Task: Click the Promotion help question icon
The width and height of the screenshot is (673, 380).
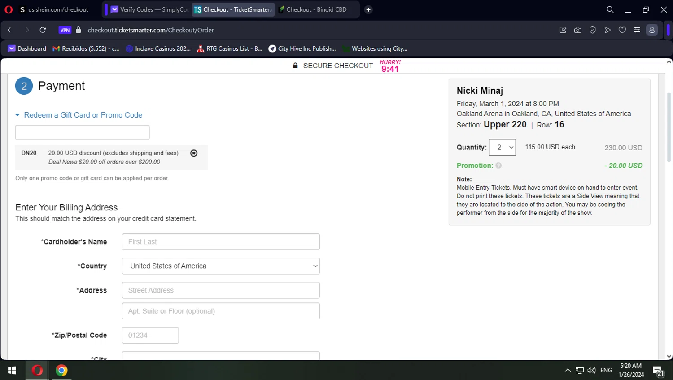Action: coord(498,166)
